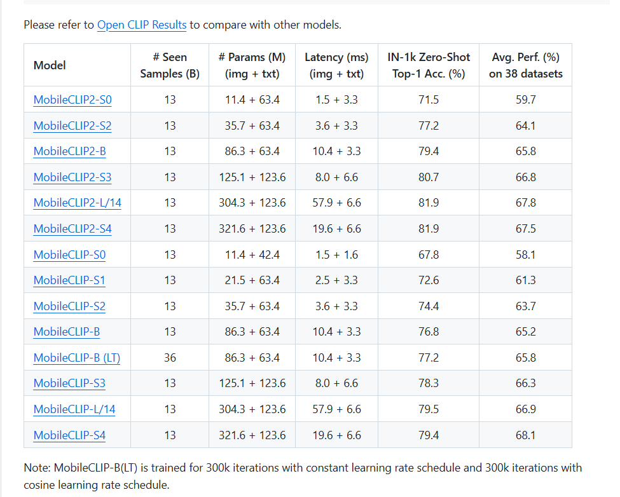
Task: Open the Open CLIP Results link
Action: [x=142, y=25]
